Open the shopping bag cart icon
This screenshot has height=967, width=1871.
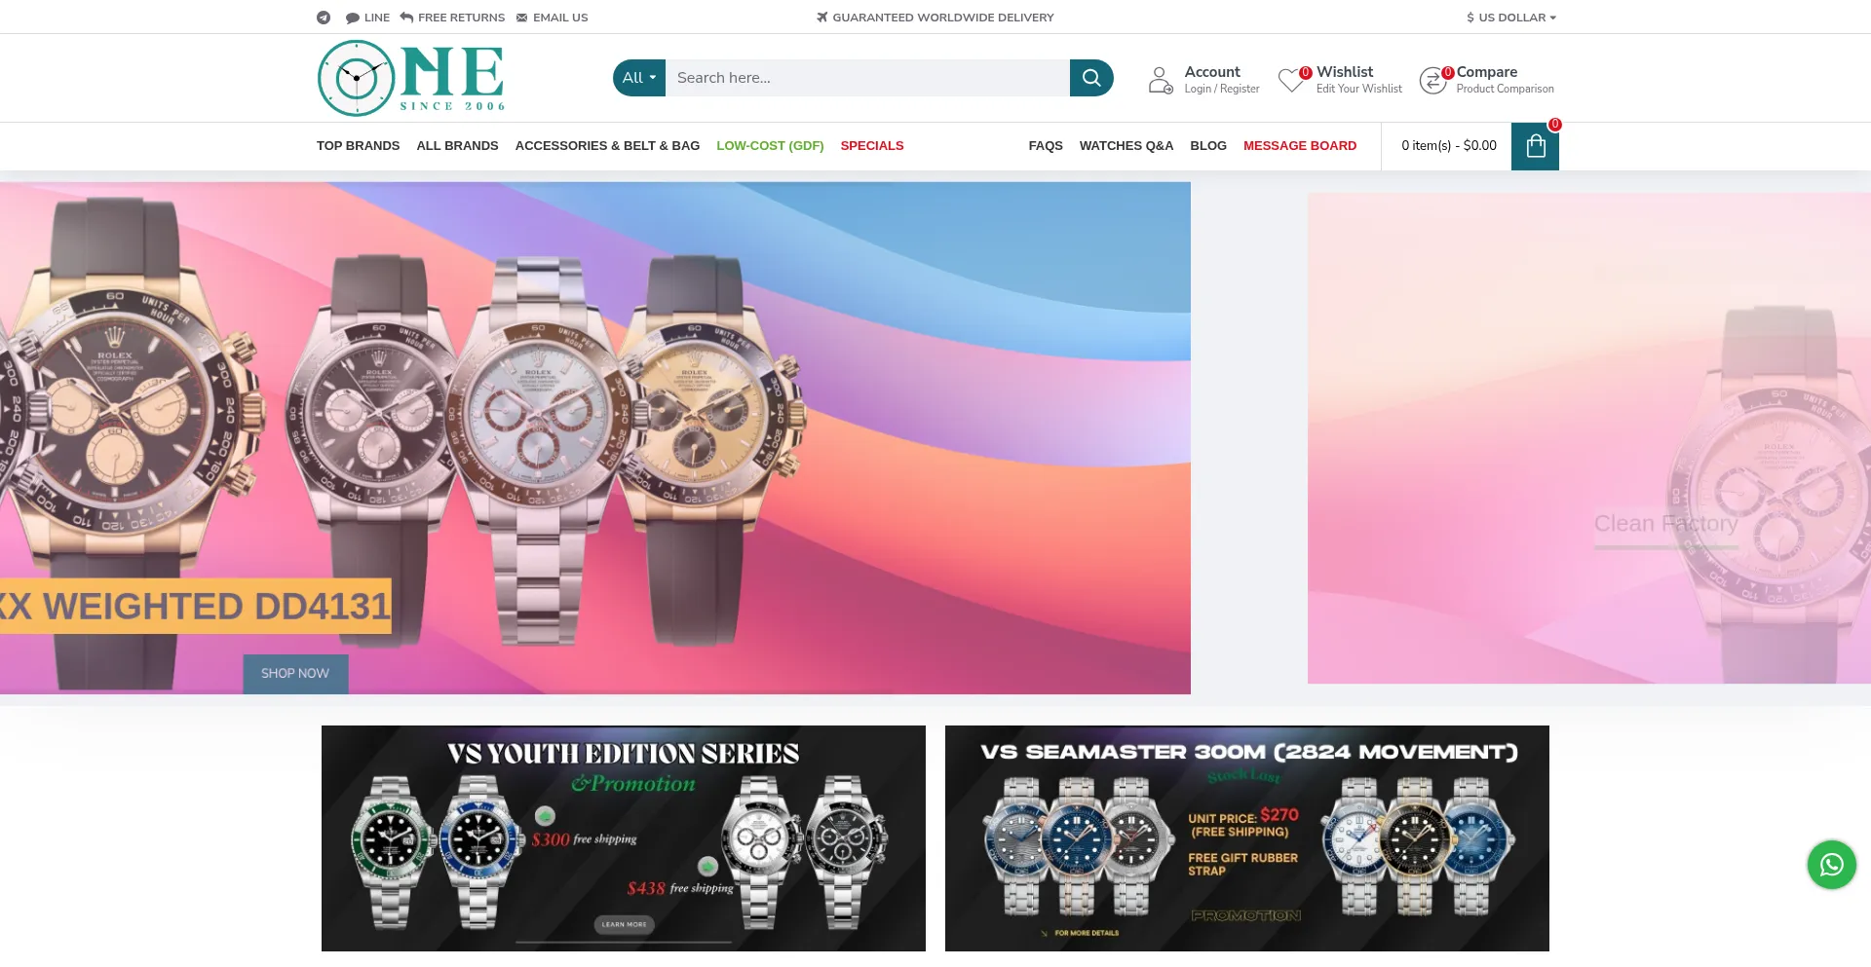click(1535, 146)
